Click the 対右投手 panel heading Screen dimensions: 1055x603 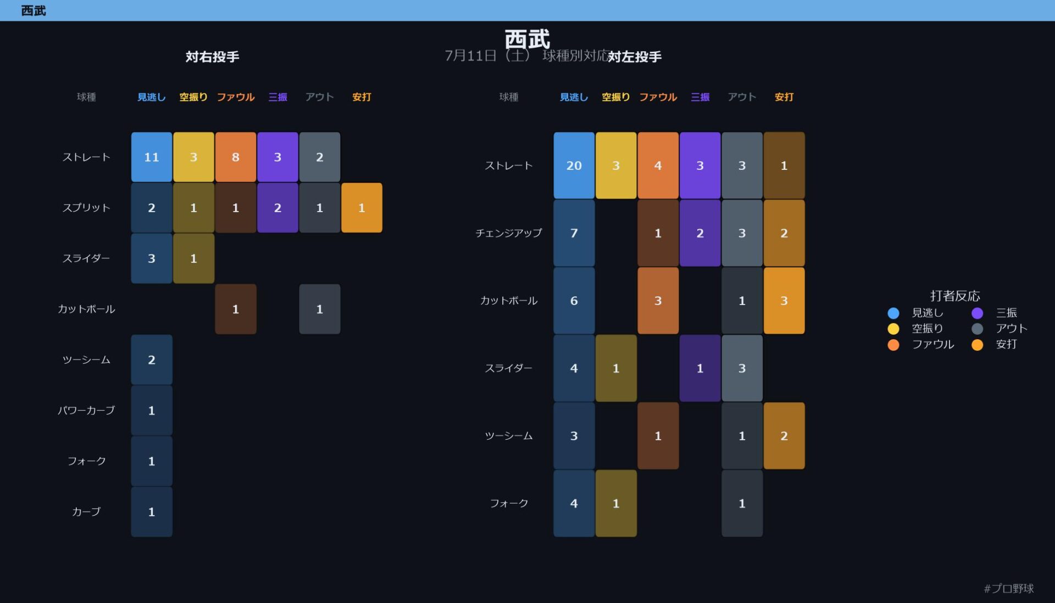point(212,57)
